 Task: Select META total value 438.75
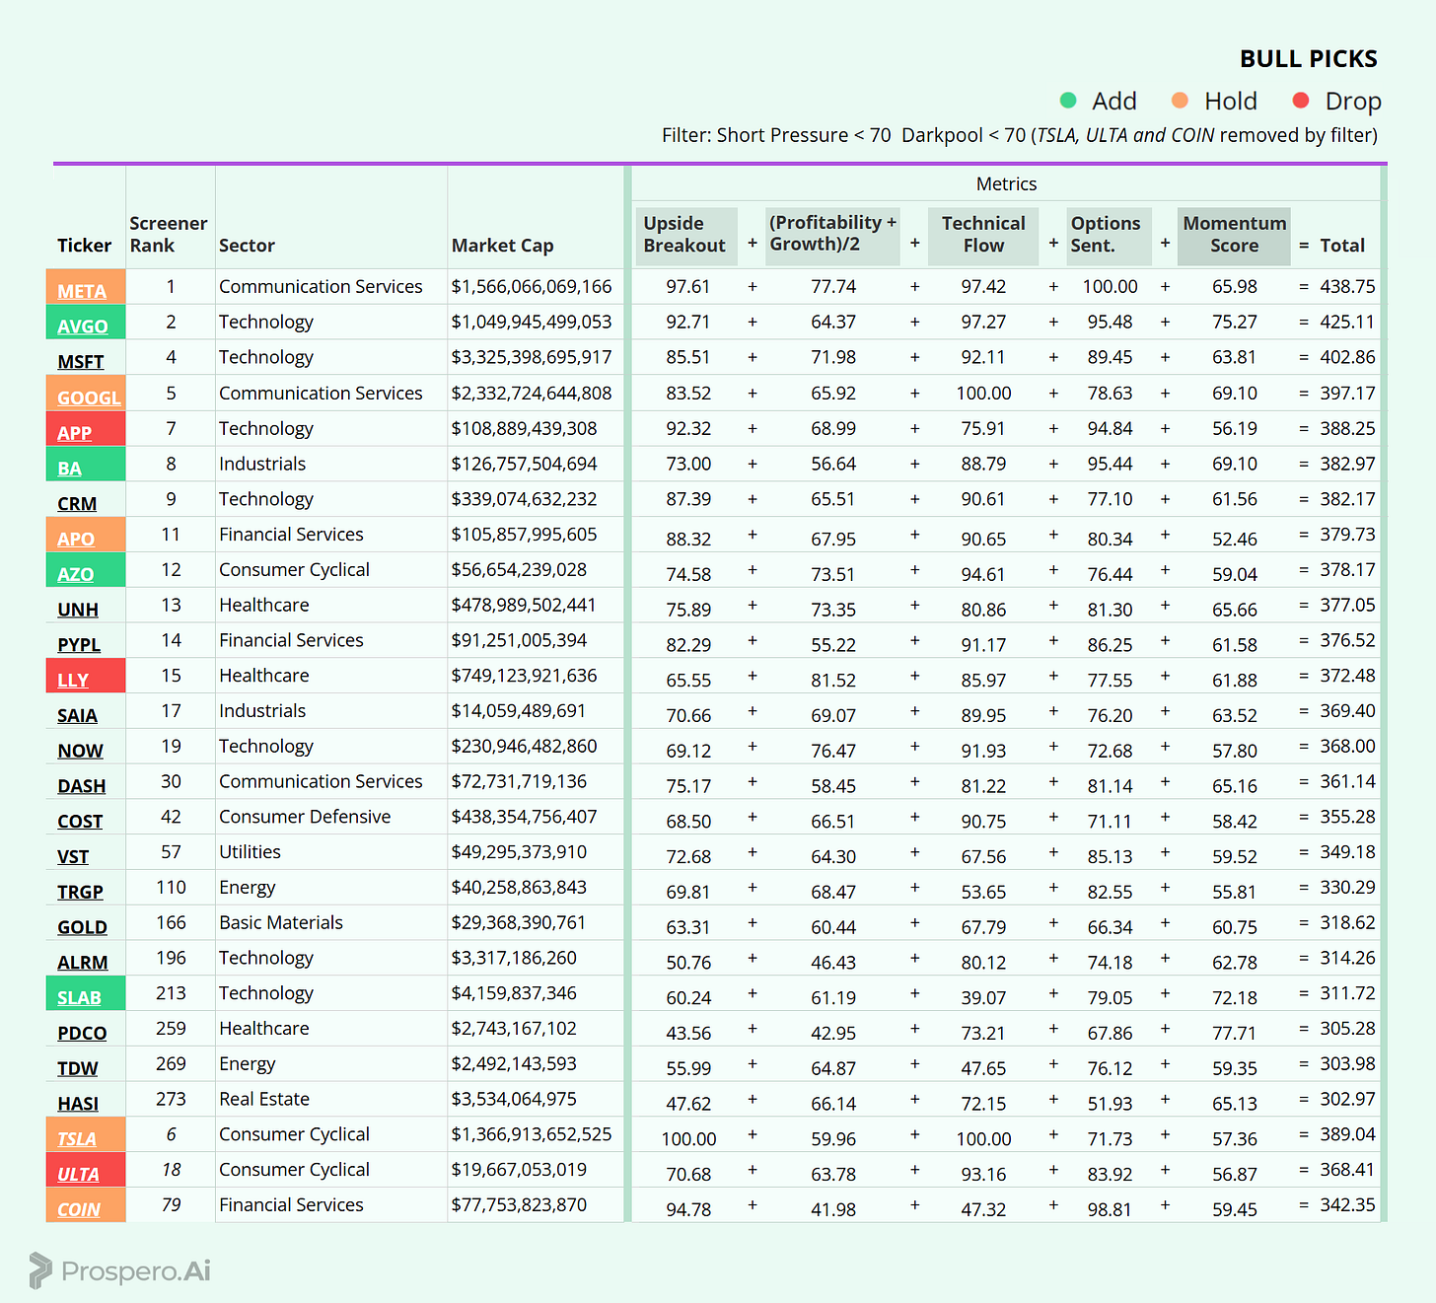click(1347, 287)
